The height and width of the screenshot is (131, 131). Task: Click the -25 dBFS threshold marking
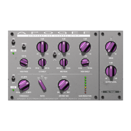pyautogui.click(x=24, y=77)
